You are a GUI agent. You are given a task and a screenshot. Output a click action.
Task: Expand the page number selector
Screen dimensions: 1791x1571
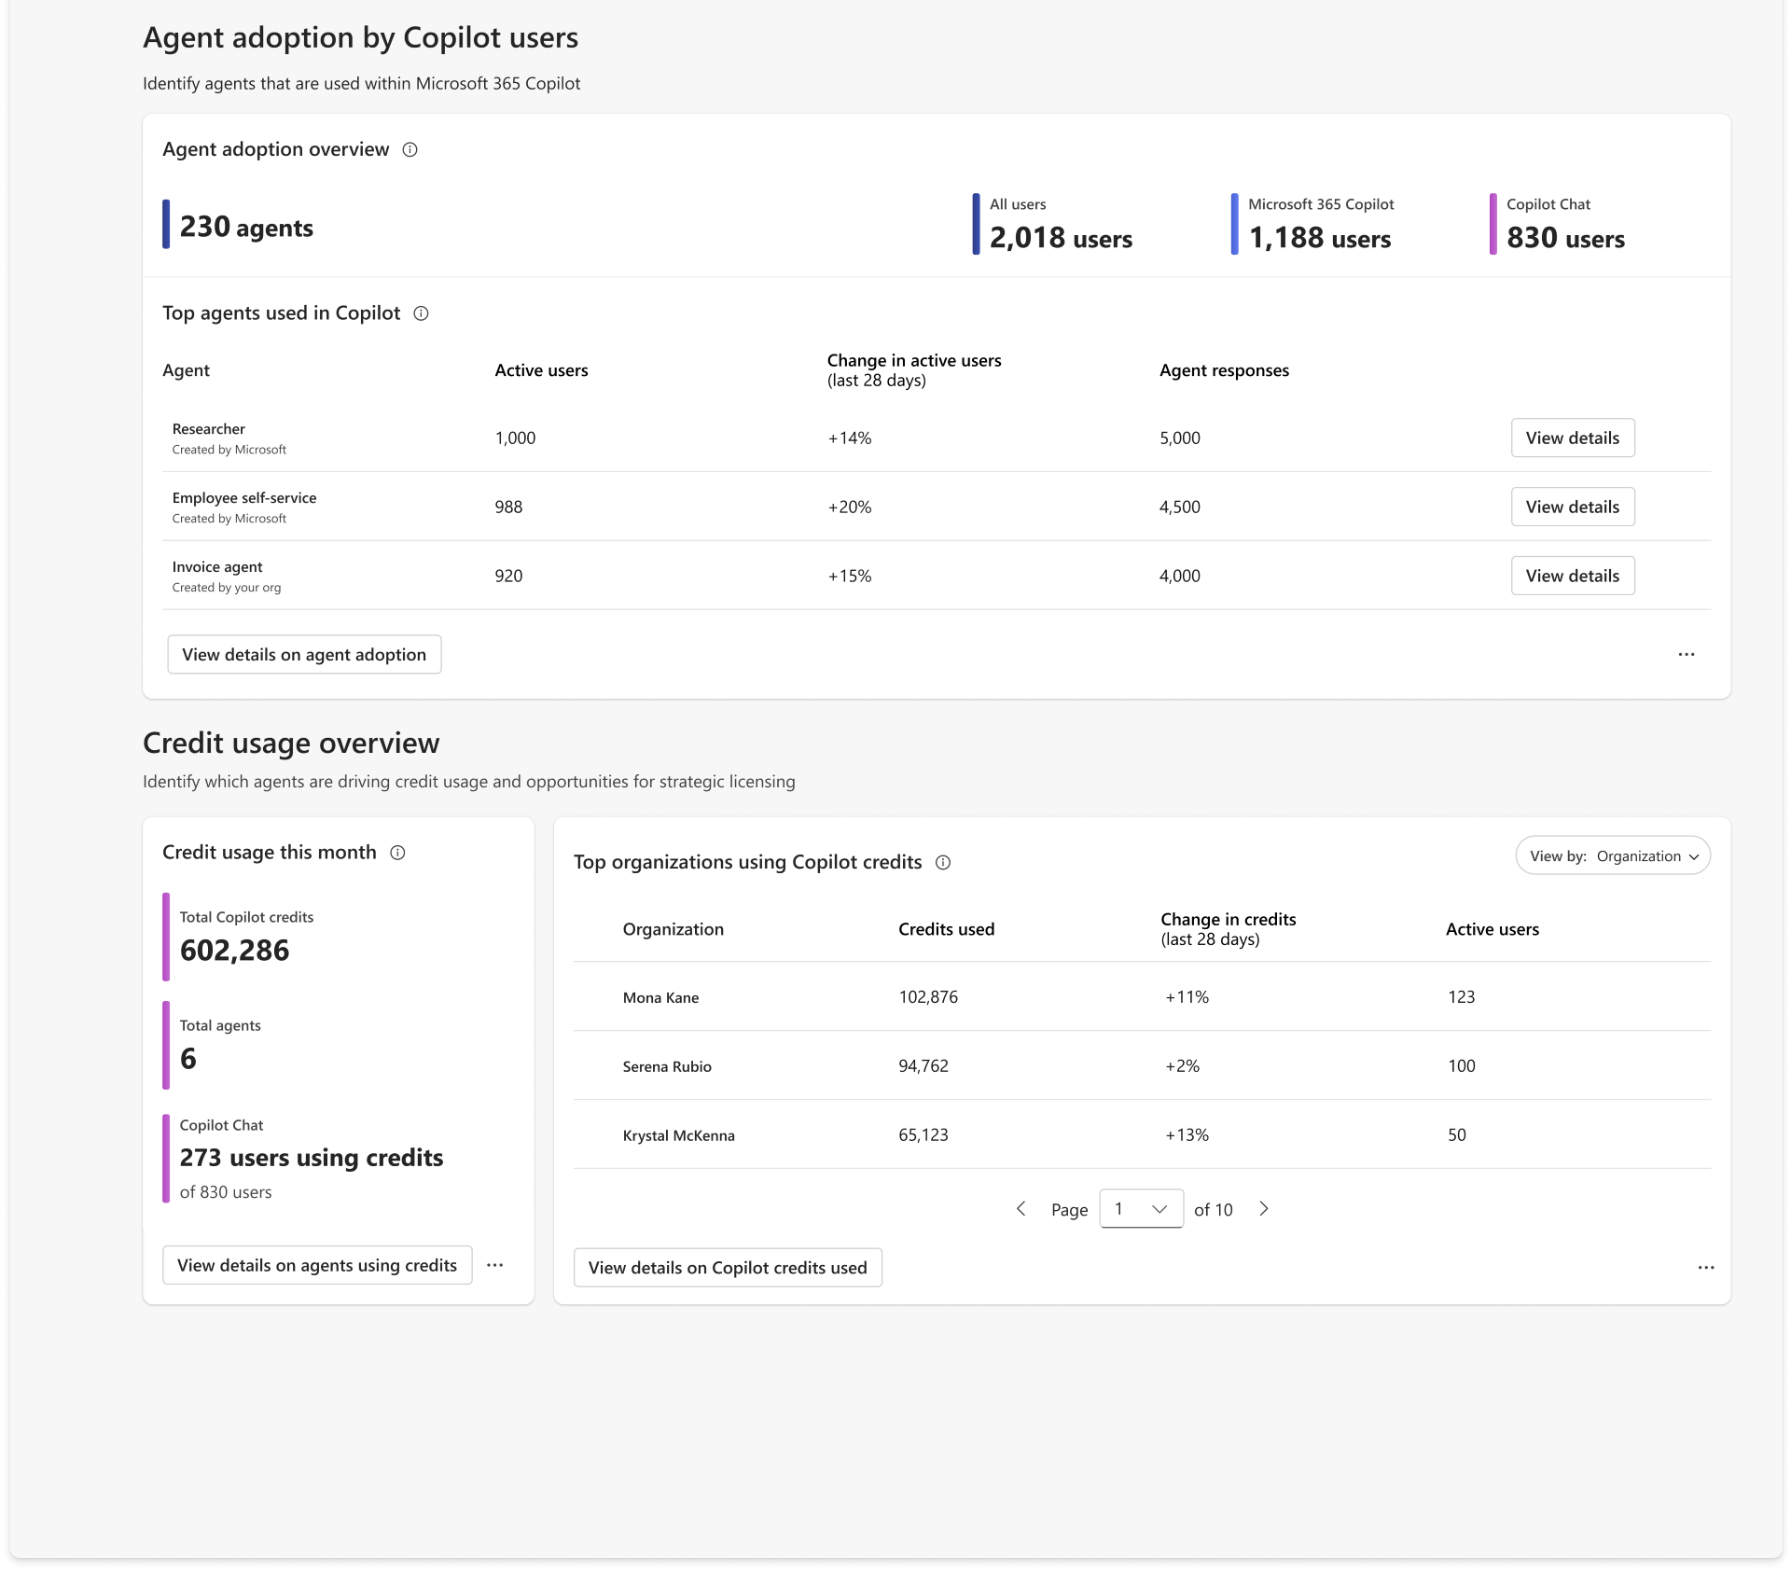pyautogui.click(x=1141, y=1209)
